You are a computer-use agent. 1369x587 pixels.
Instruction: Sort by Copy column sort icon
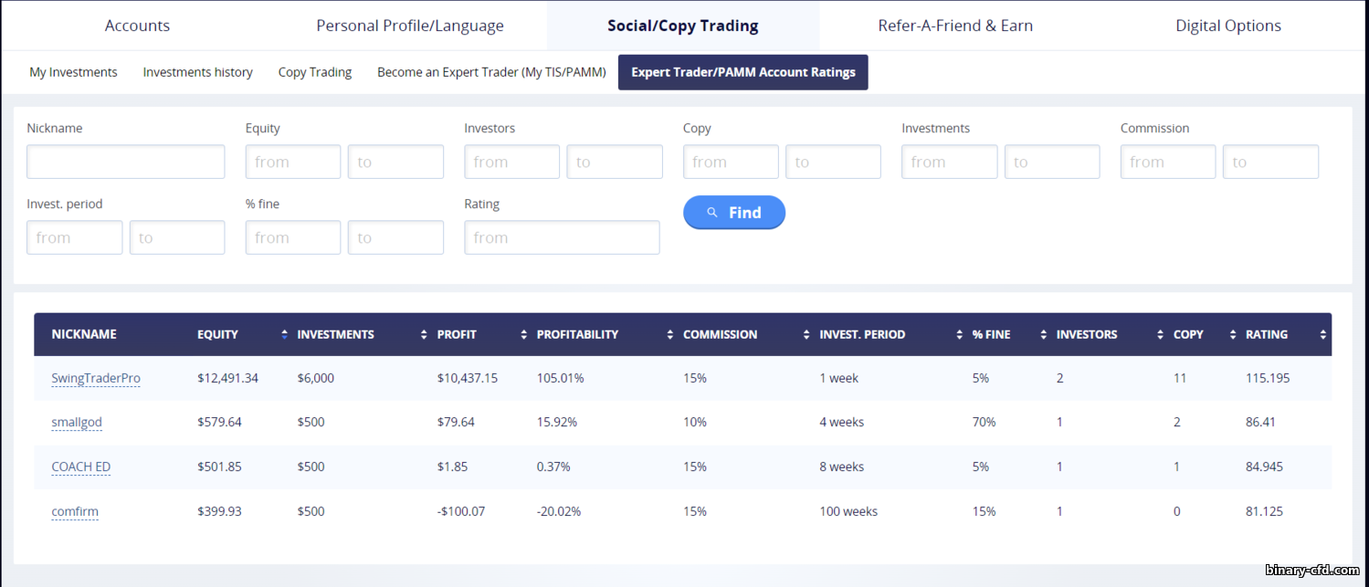click(1233, 335)
